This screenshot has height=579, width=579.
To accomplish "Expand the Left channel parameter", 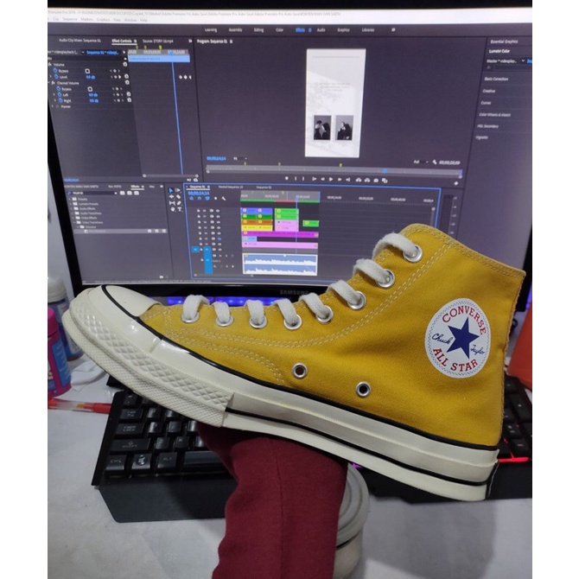I will coord(54,94).
